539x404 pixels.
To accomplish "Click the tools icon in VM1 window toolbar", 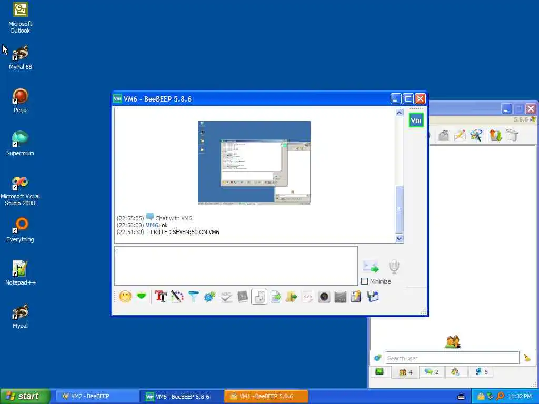I will point(476,135).
